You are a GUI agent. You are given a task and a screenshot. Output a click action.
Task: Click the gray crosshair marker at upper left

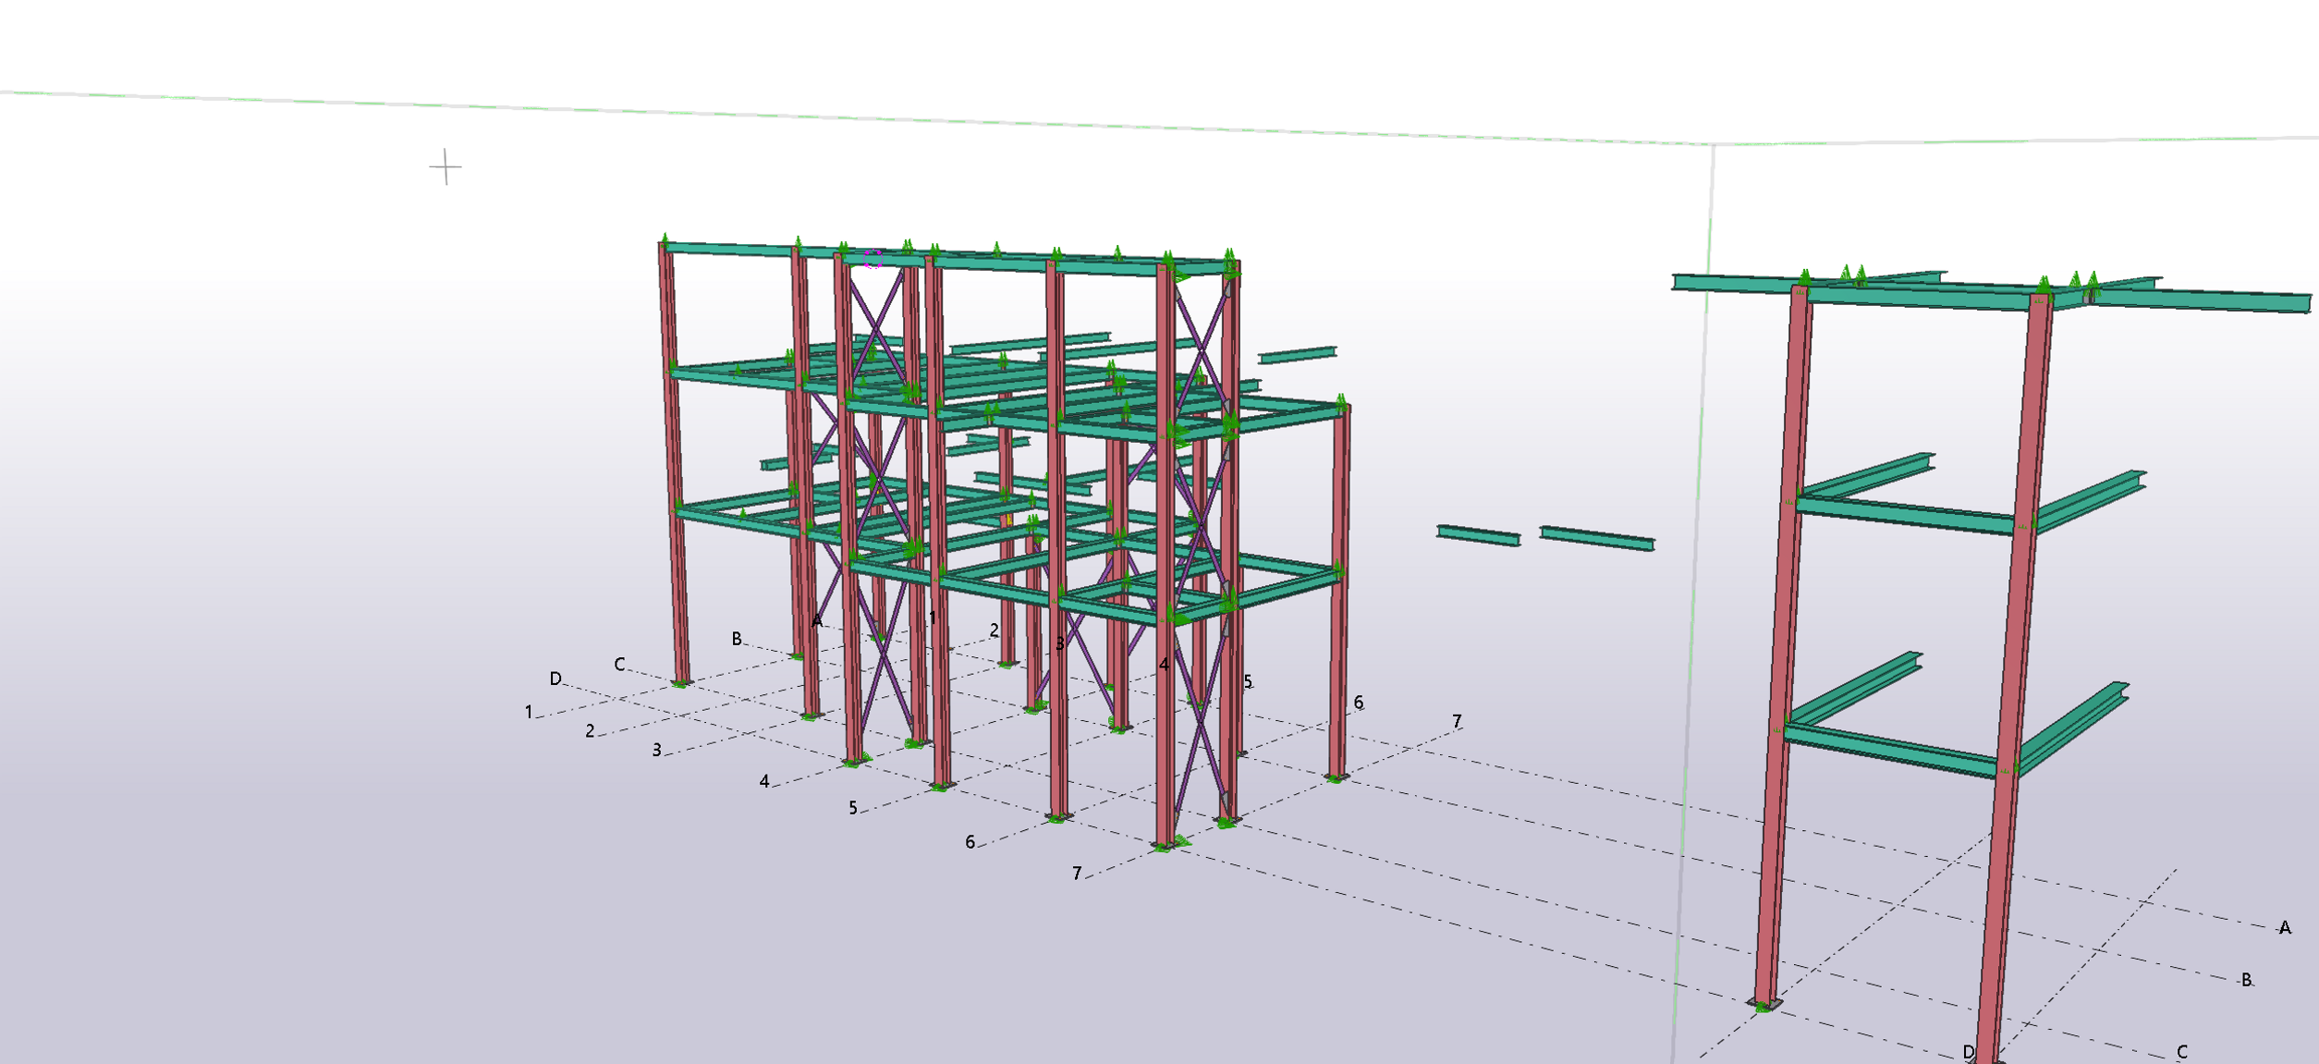click(445, 167)
